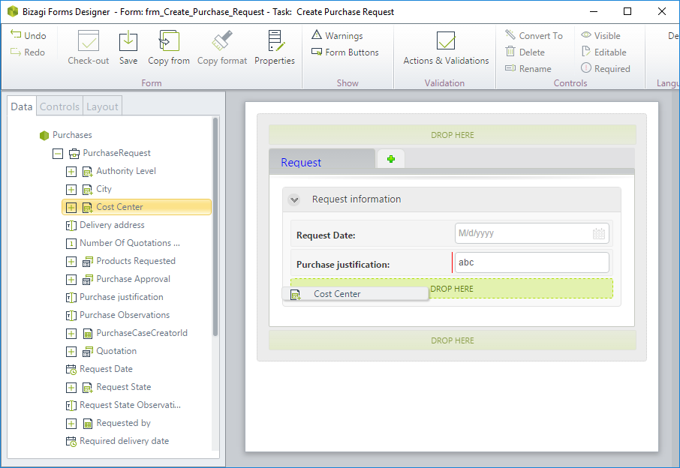
Task: Open form Properties
Action: pyautogui.click(x=275, y=48)
